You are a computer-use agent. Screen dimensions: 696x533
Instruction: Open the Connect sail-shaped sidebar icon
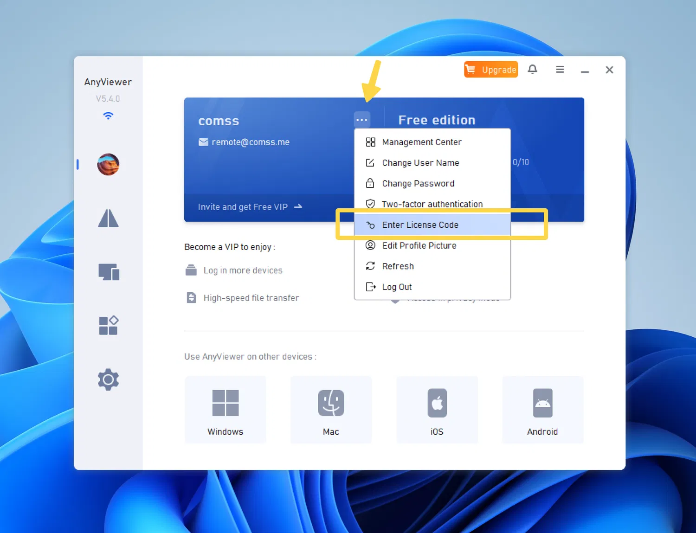(x=108, y=218)
